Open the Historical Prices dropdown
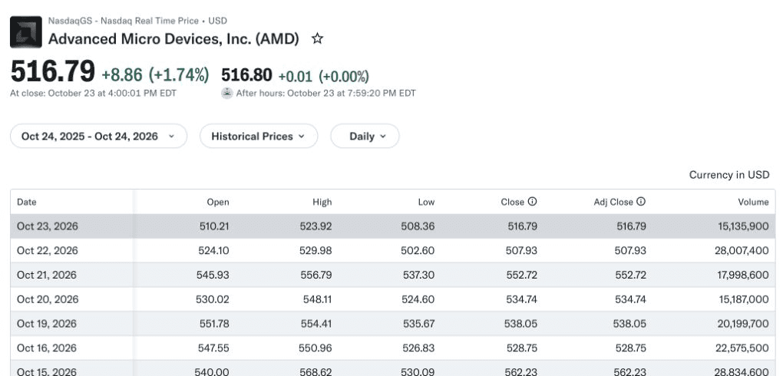Screen dimensions: 783x376 (x=259, y=137)
